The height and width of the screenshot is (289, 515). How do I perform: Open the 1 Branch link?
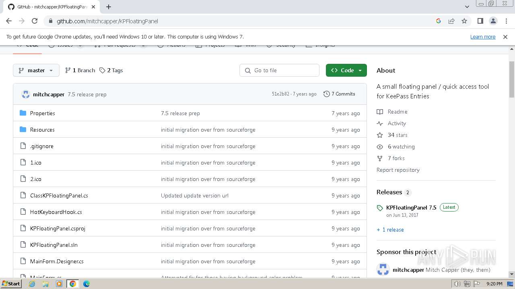coord(80,70)
